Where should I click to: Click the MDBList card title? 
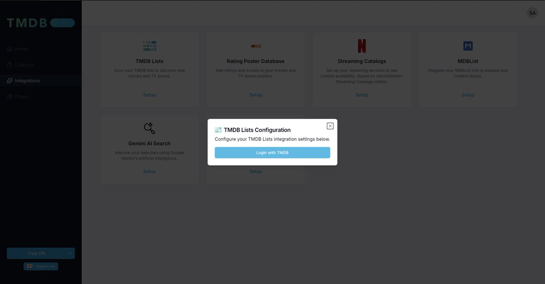[468, 61]
